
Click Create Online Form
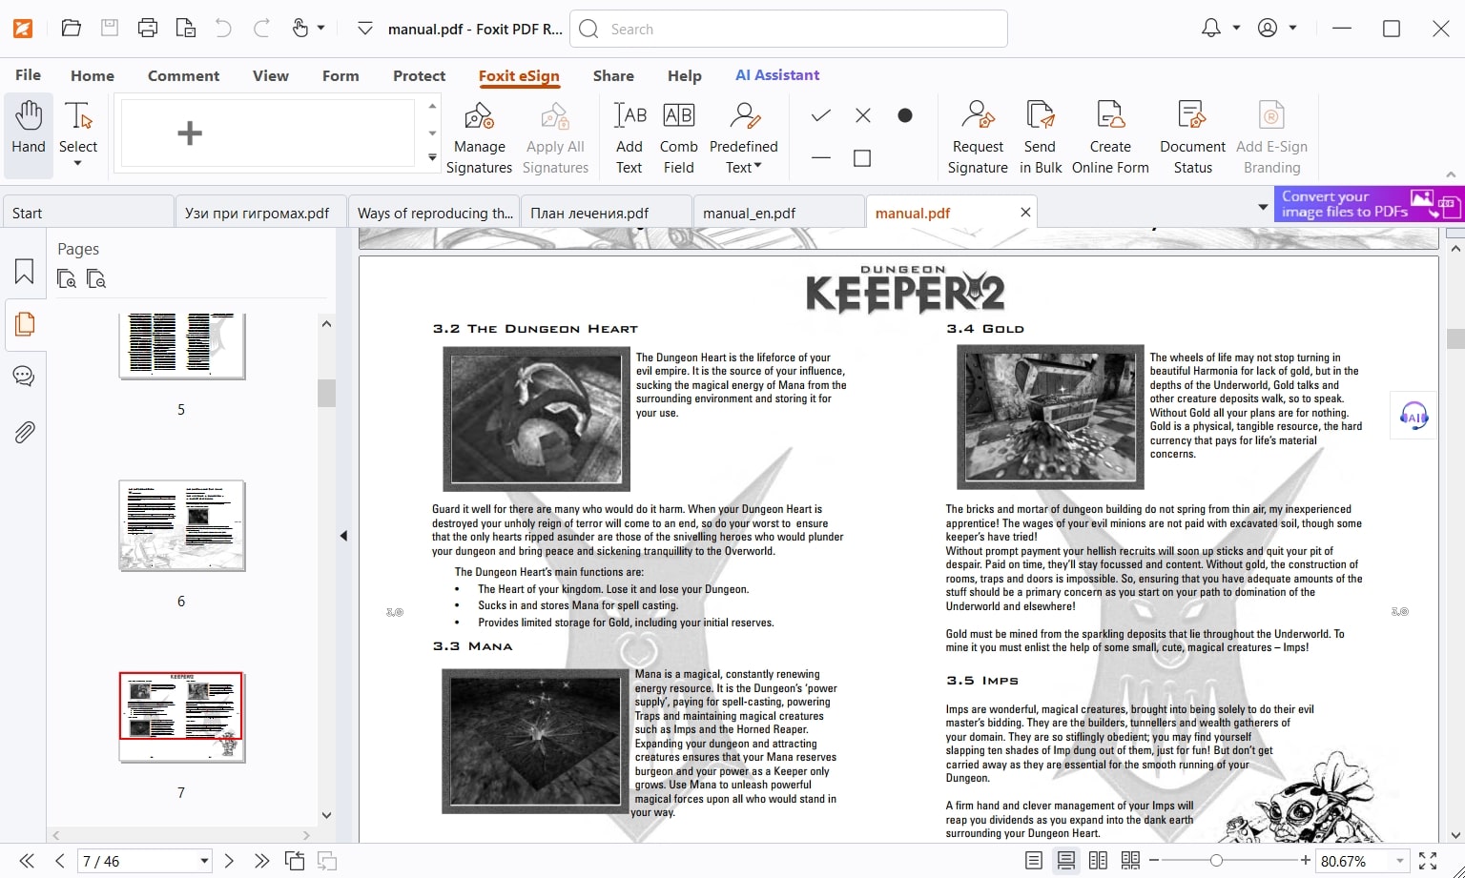pos(1110,139)
